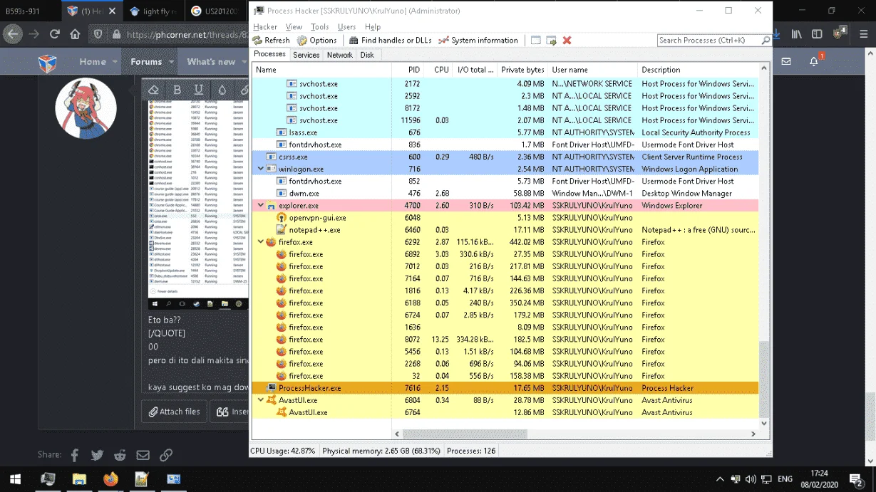The image size is (876, 492).
Task: Click the explorer.exe process icon
Action: (271, 206)
